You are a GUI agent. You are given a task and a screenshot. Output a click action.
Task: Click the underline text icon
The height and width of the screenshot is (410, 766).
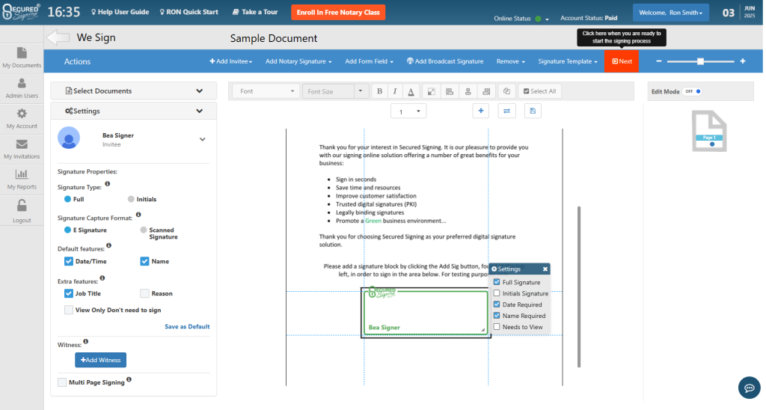pyautogui.click(x=410, y=91)
